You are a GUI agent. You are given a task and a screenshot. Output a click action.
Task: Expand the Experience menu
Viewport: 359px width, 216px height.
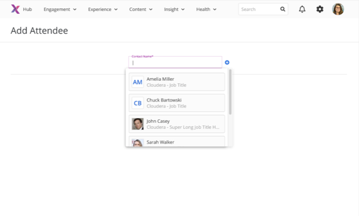[x=103, y=9]
